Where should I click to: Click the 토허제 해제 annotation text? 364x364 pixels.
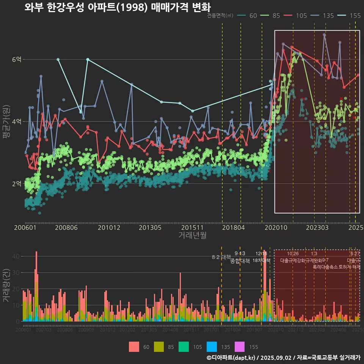[x=350, y=267]
